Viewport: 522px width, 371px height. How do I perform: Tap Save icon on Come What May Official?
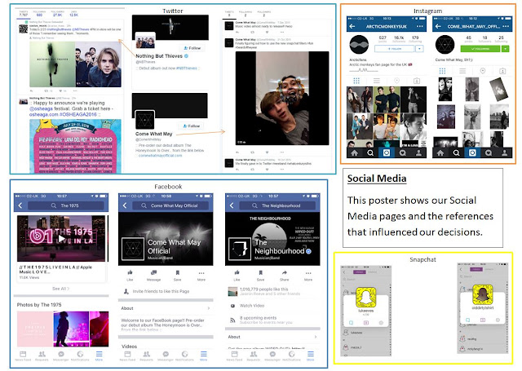(x=178, y=276)
